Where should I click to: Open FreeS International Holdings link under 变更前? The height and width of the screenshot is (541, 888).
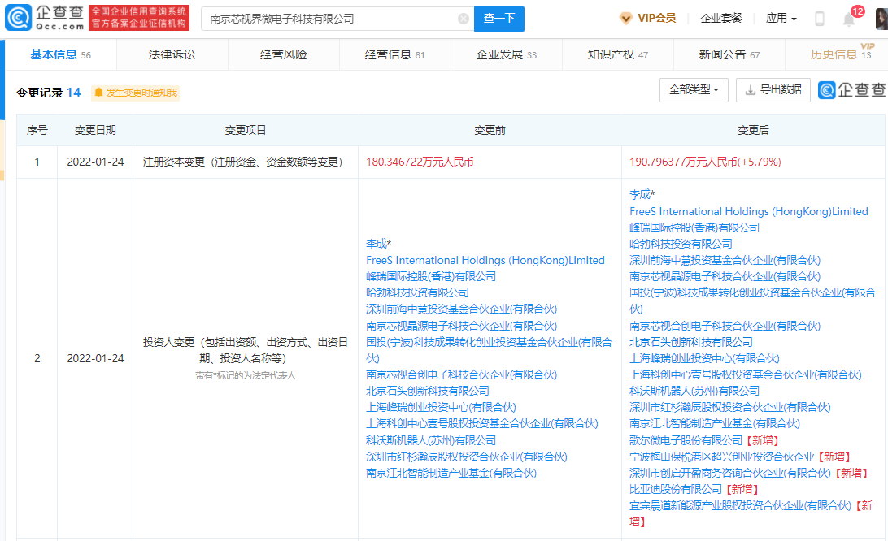485,260
